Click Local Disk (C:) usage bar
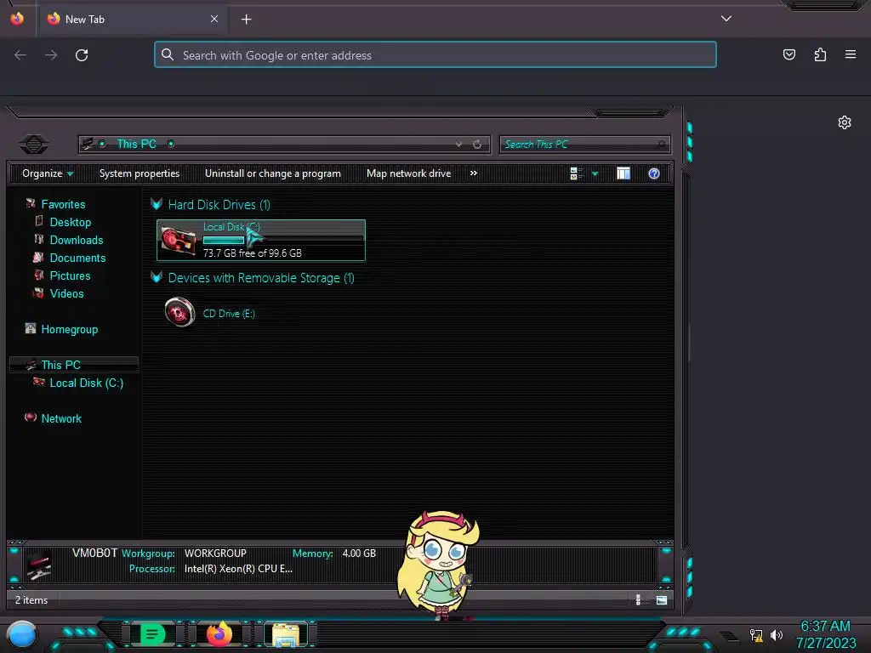Viewport: 871px width, 653px height. click(x=282, y=240)
